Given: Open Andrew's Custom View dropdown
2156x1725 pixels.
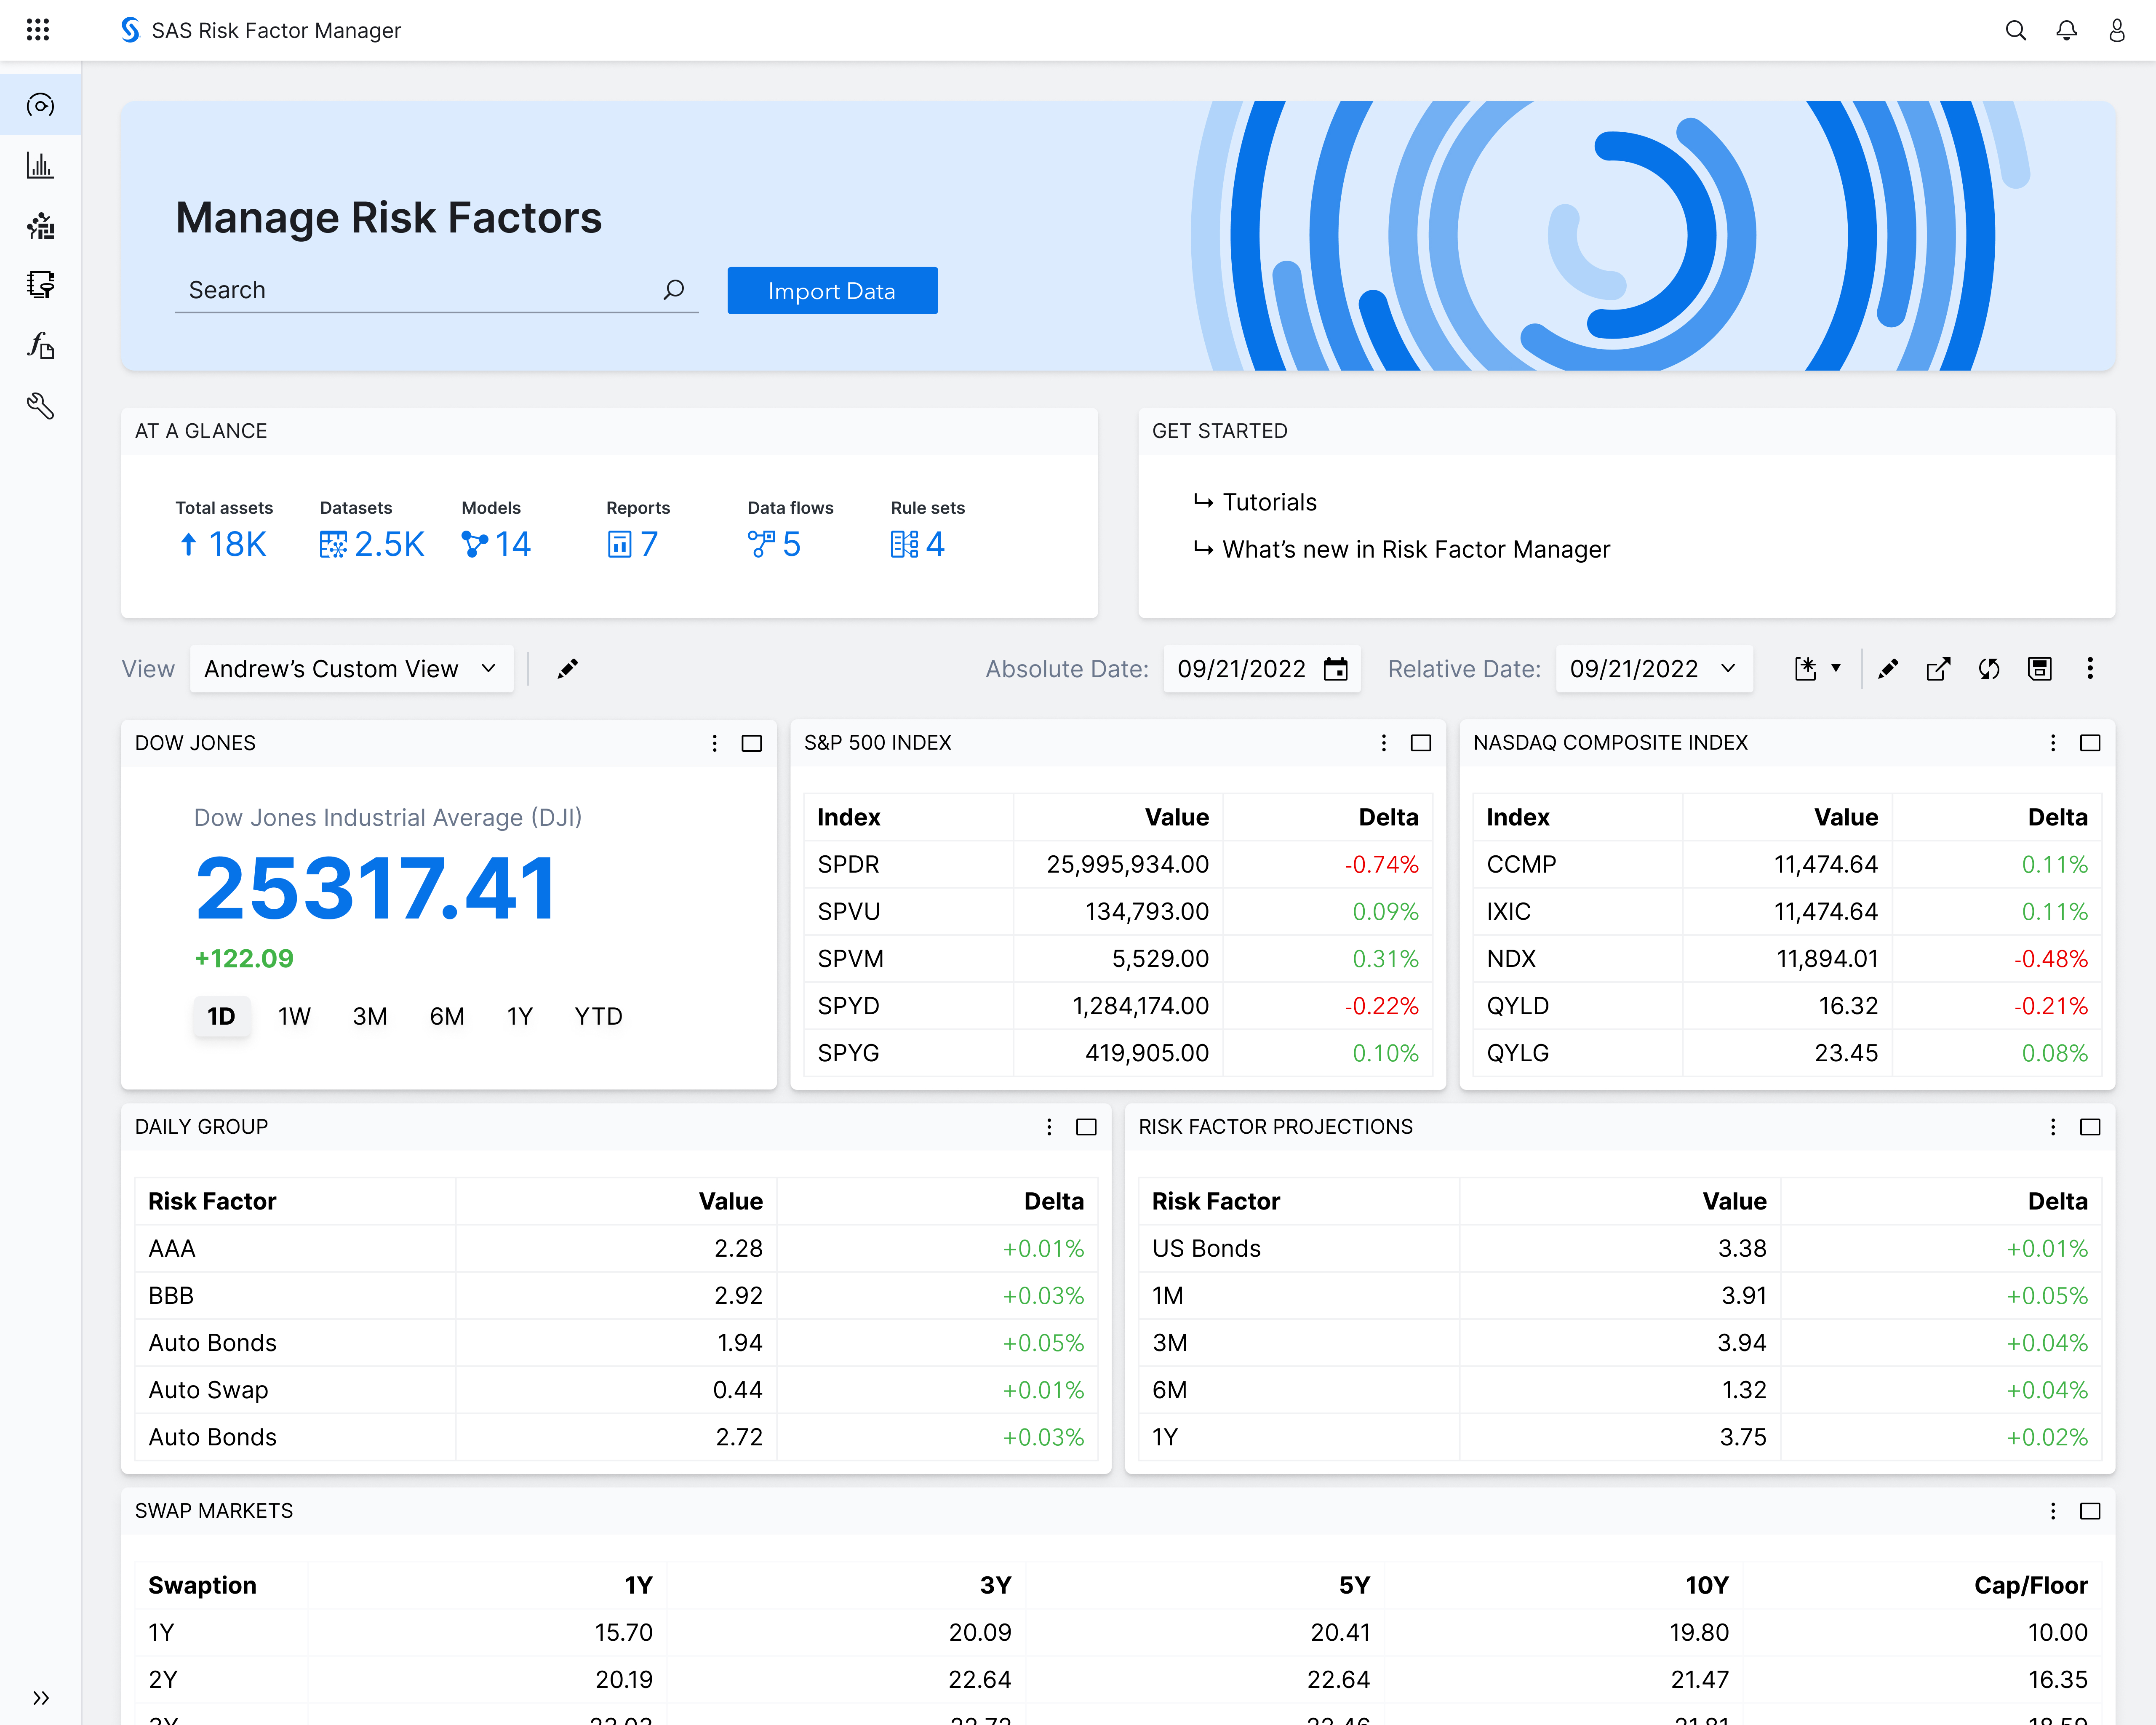Looking at the screenshot, I should pyautogui.click(x=351, y=669).
